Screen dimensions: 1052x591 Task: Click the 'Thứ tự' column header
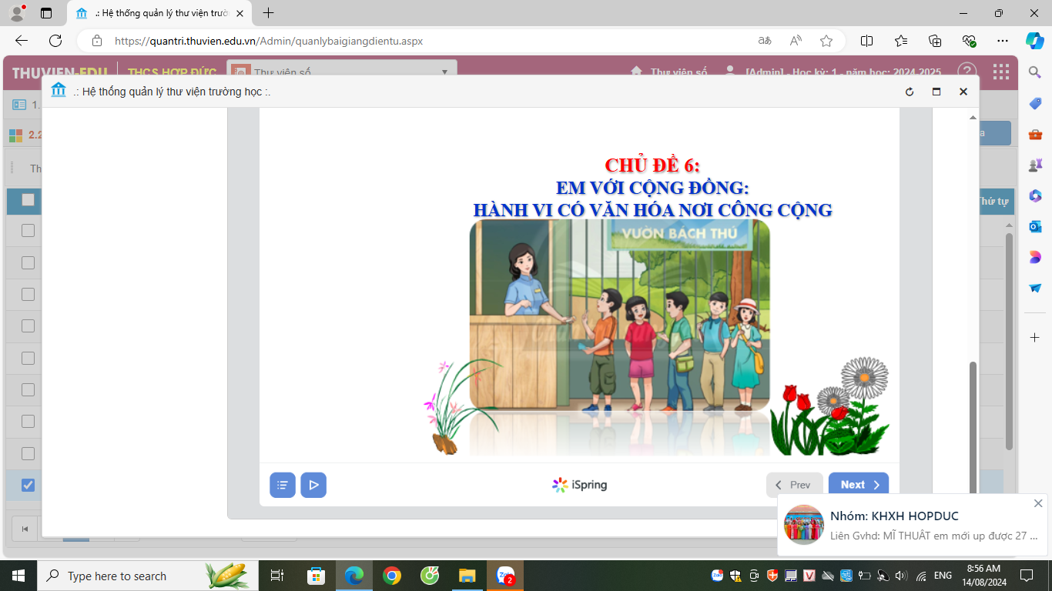click(x=993, y=201)
